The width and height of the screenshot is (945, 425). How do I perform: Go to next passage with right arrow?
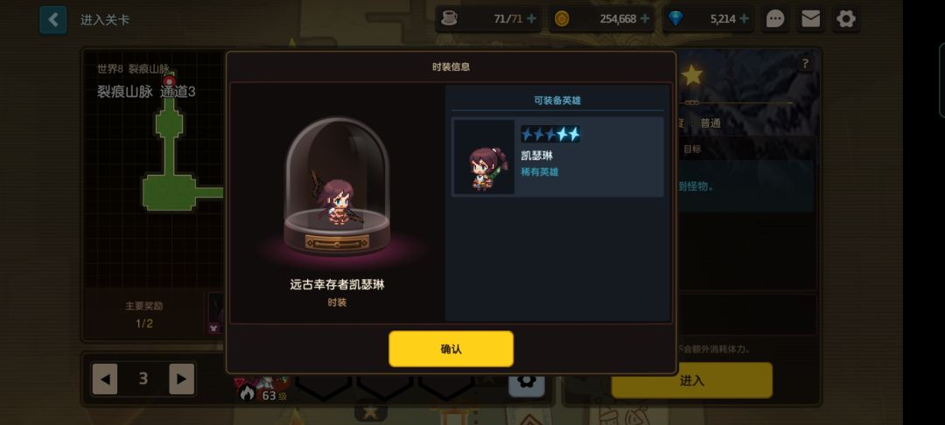click(181, 379)
